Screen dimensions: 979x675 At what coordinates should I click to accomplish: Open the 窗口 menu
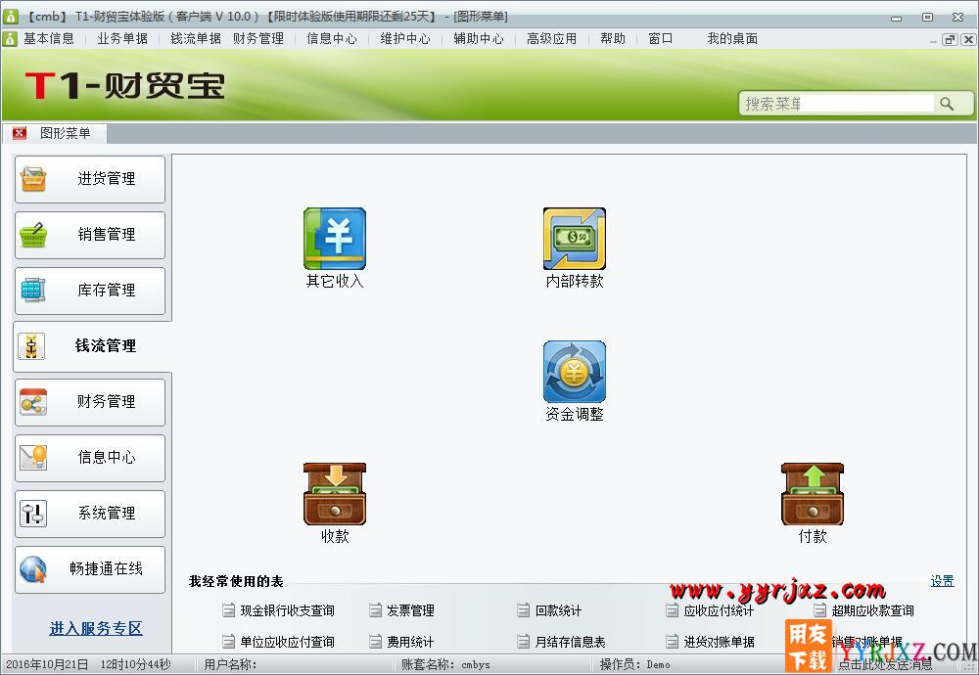(660, 39)
